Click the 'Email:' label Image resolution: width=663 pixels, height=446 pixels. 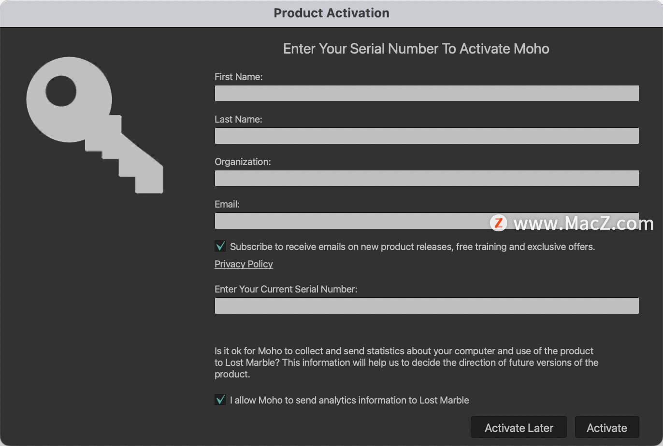[x=227, y=204]
